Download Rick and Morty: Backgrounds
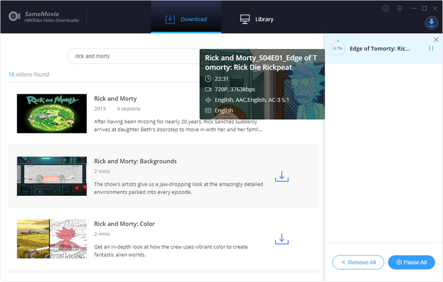Screen dimensions: 443x282 282,176
